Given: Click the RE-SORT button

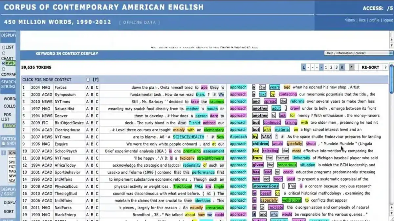Looking at the screenshot, I should pyautogui.click(x=371, y=67).
